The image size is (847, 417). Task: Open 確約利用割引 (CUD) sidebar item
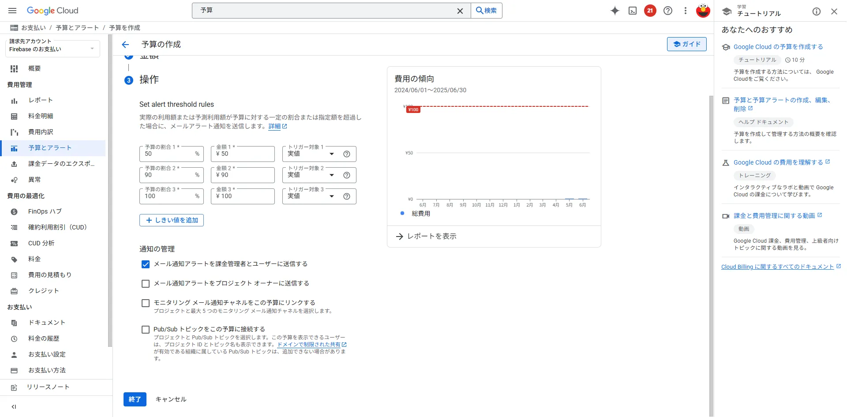pos(53,227)
